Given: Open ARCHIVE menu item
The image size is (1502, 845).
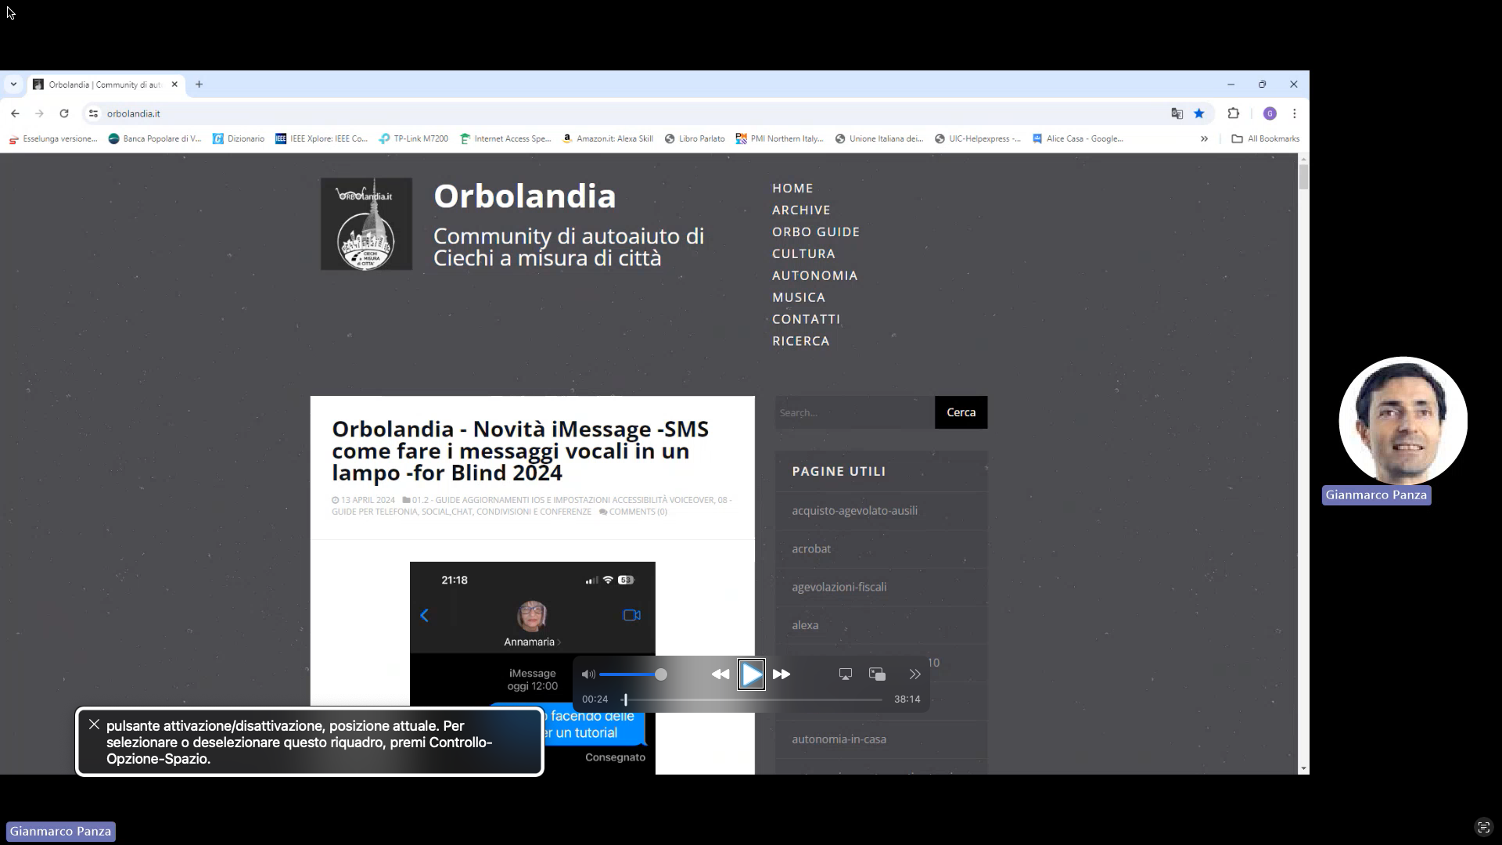Looking at the screenshot, I should 801,210.
